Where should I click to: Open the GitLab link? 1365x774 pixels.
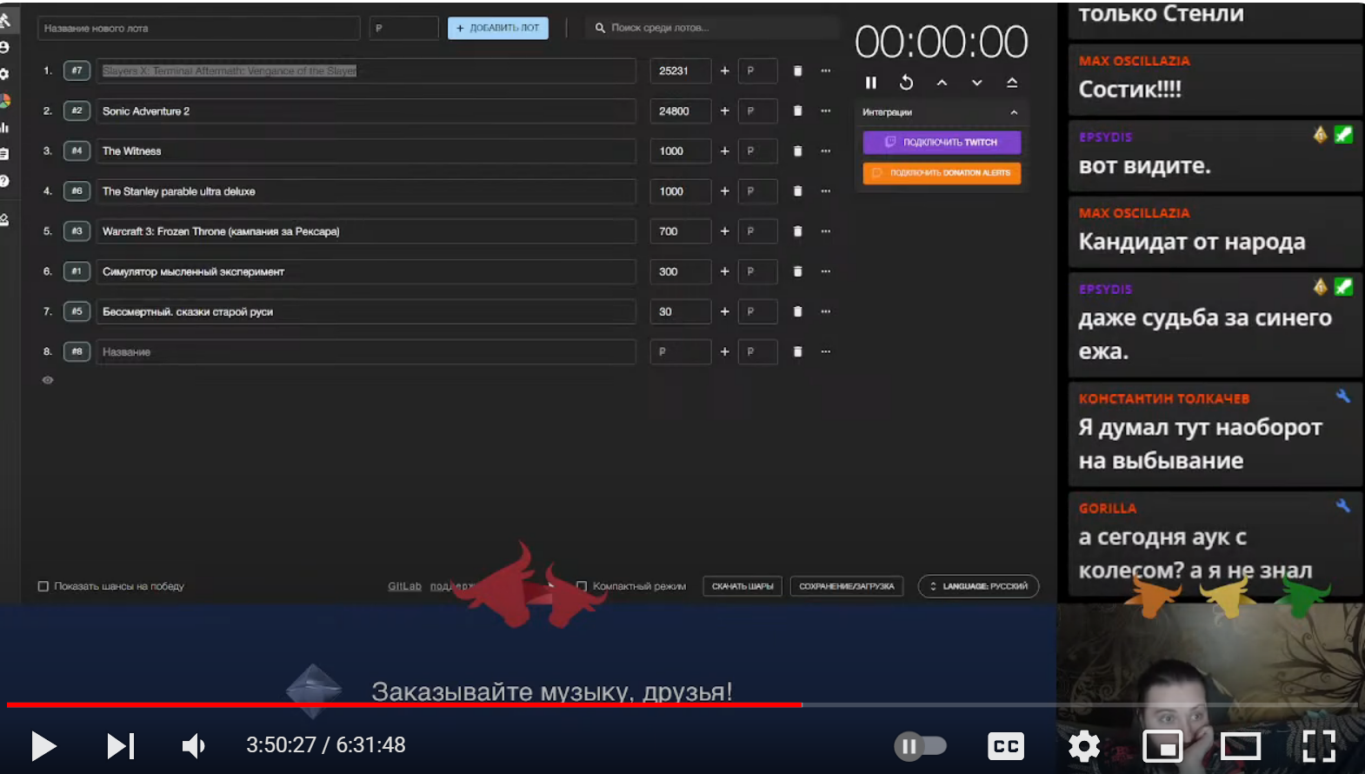point(404,586)
